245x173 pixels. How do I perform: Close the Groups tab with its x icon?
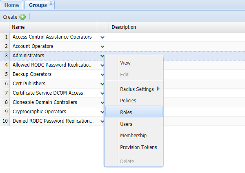[51, 4]
